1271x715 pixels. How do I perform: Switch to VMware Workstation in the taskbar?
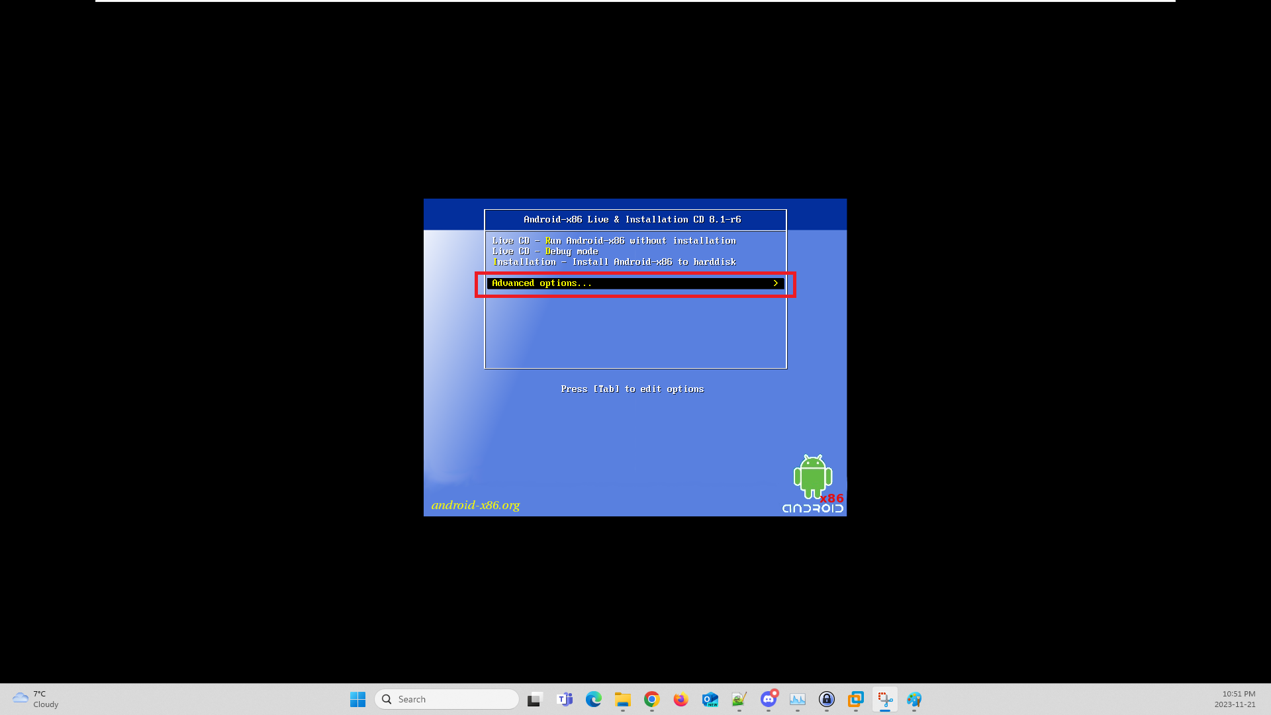tap(856, 699)
